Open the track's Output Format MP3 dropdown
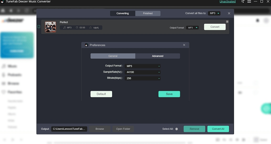The height and width of the screenshot is (144, 271). [x=192, y=27]
